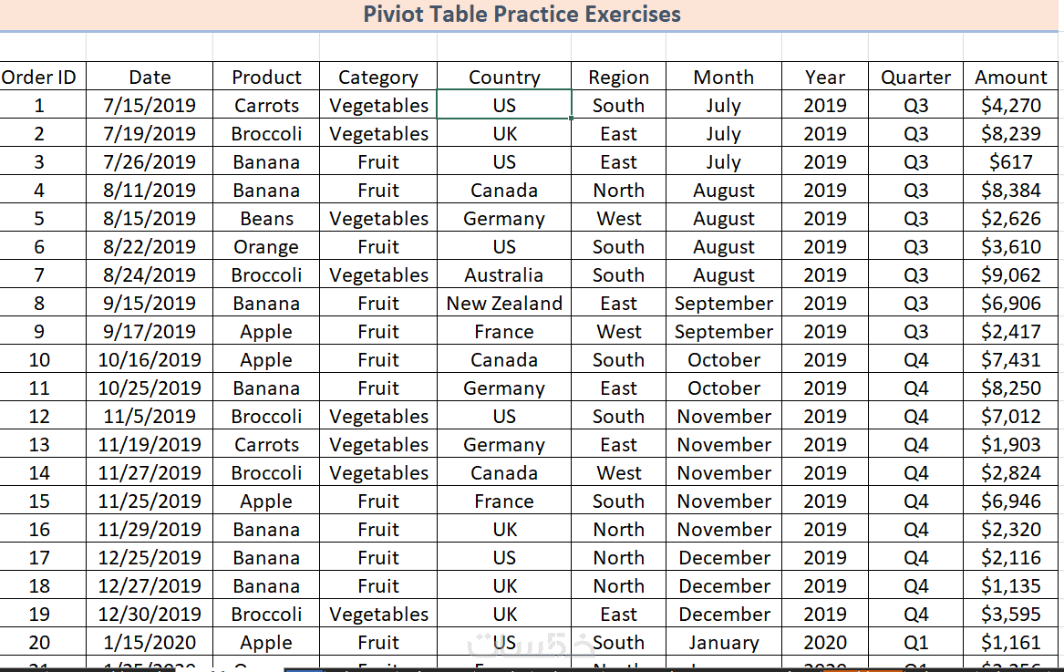Select the Year header cell
Viewport: 1064px width, 672px height.
tap(825, 78)
